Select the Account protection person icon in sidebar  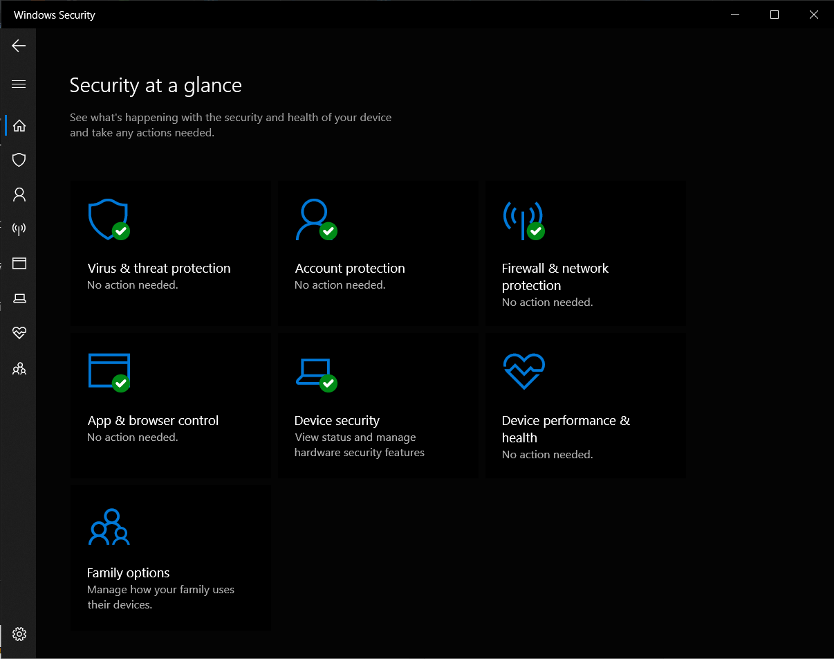19,195
